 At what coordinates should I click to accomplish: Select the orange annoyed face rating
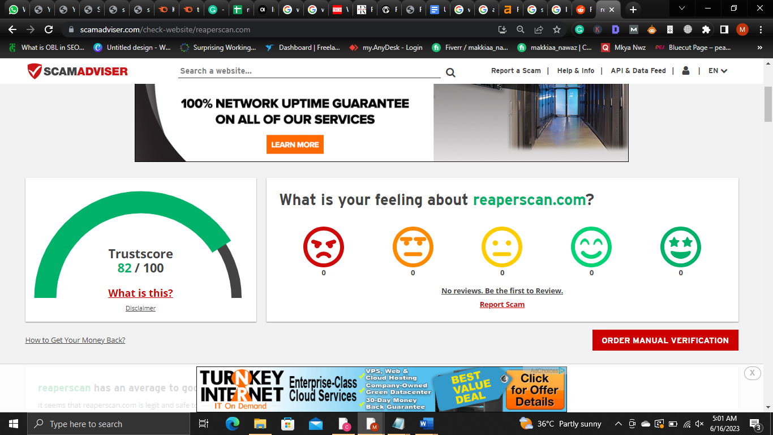click(413, 247)
